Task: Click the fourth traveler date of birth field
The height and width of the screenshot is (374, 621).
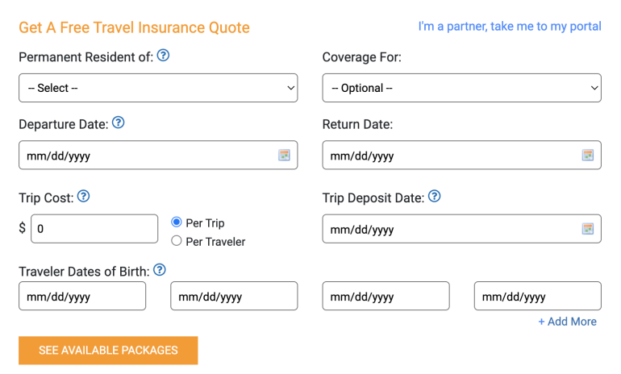Action: (537, 297)
